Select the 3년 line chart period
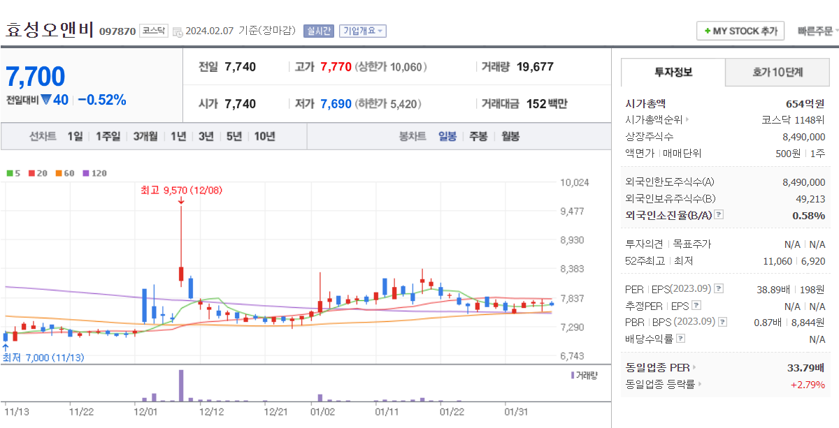The height and width of the screenshot is (428, 839). (206, 136)
